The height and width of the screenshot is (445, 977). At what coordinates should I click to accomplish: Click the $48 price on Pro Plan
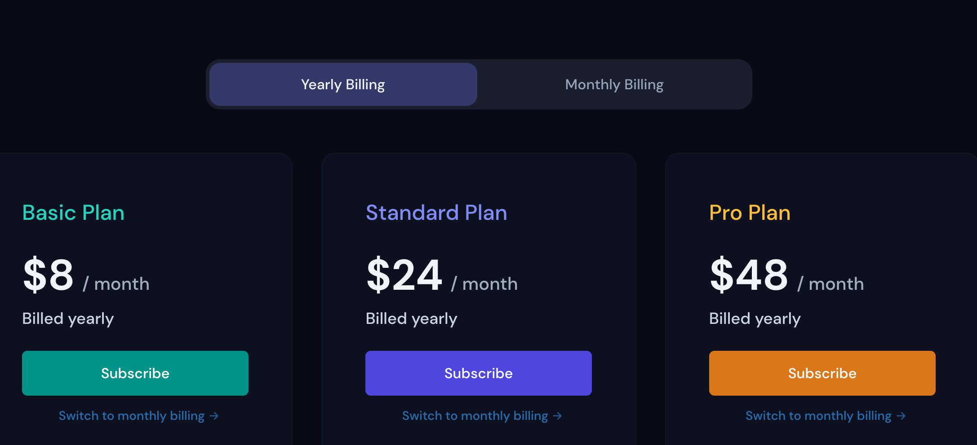click(x=748, y=275)
